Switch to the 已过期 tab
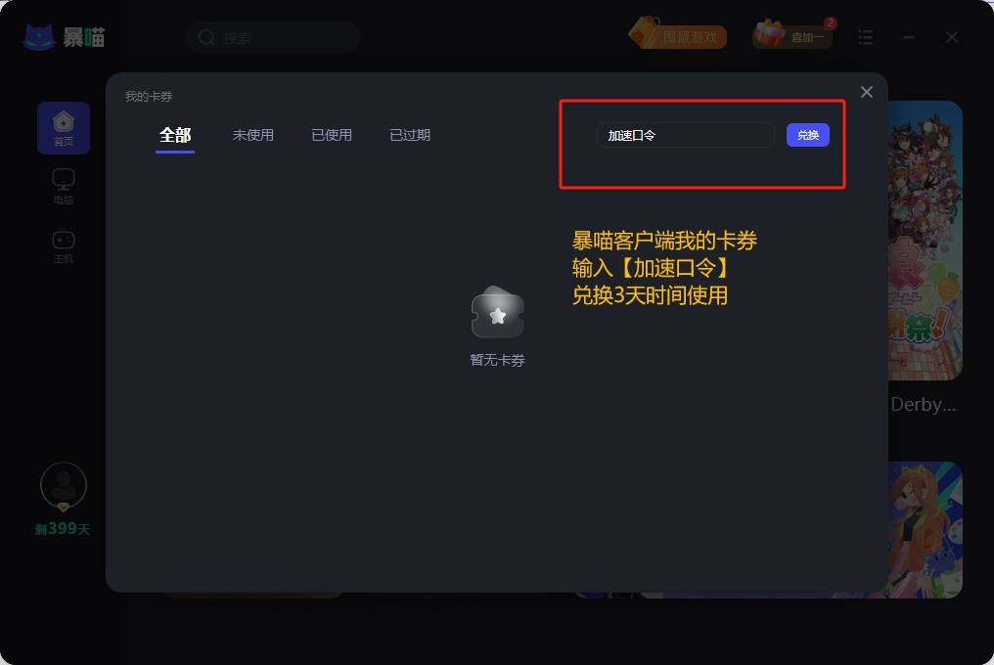994x665 pixels. click(410, 135)
